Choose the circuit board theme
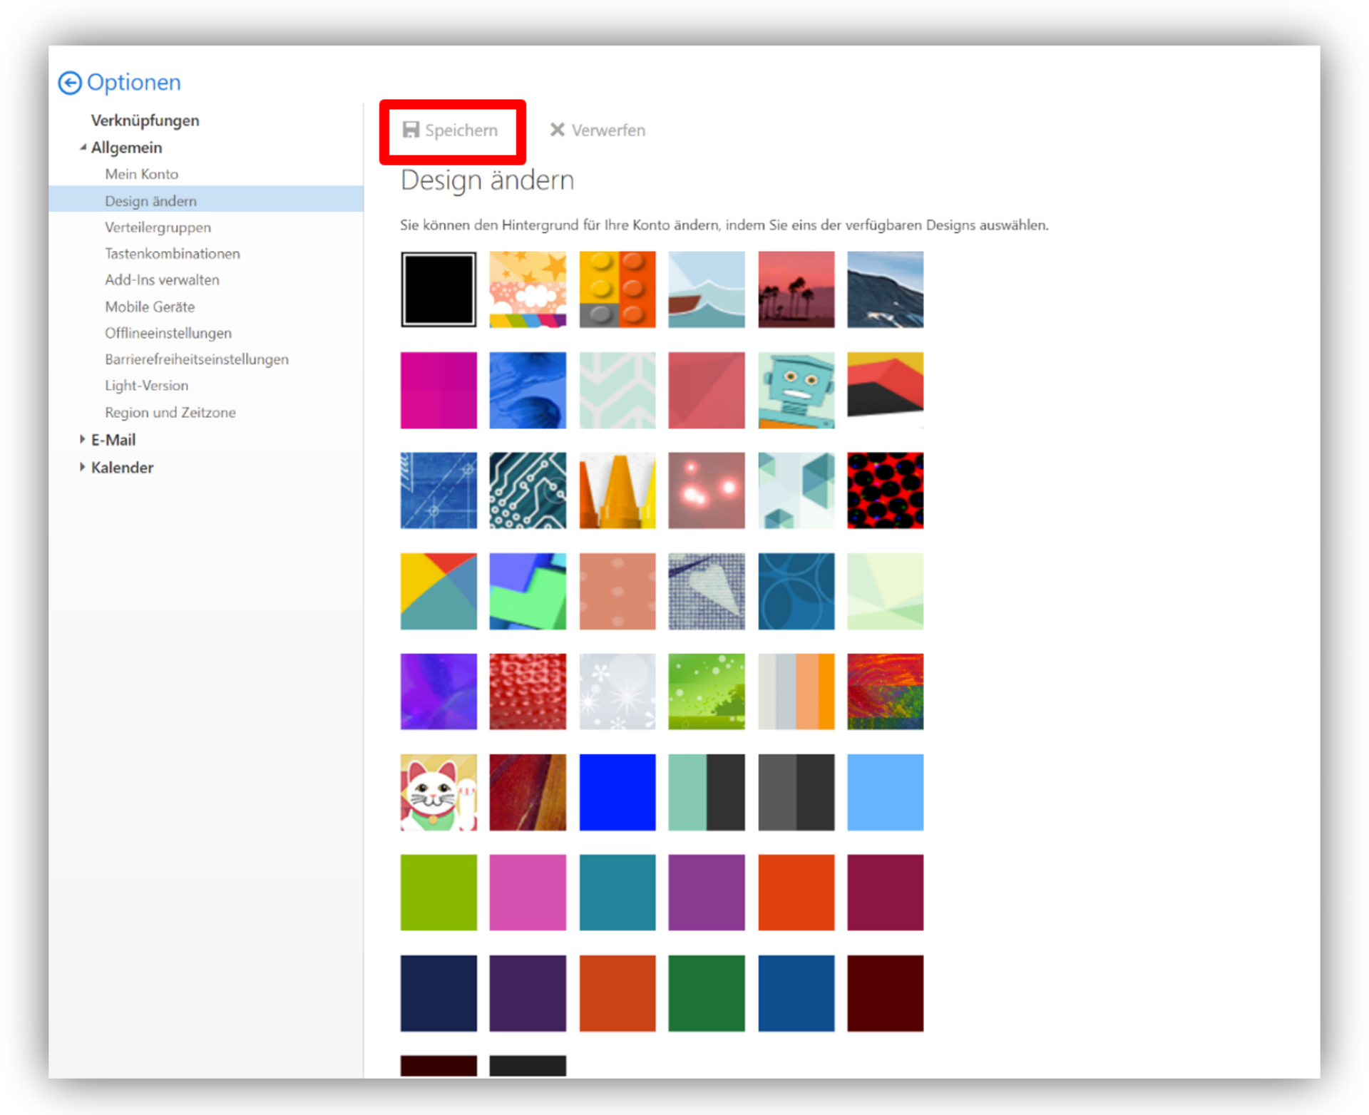Screen dimensions: 1369x1115 click(528, 490)
